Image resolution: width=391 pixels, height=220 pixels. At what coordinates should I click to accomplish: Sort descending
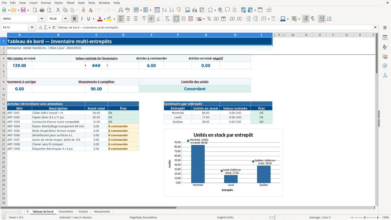172,10
